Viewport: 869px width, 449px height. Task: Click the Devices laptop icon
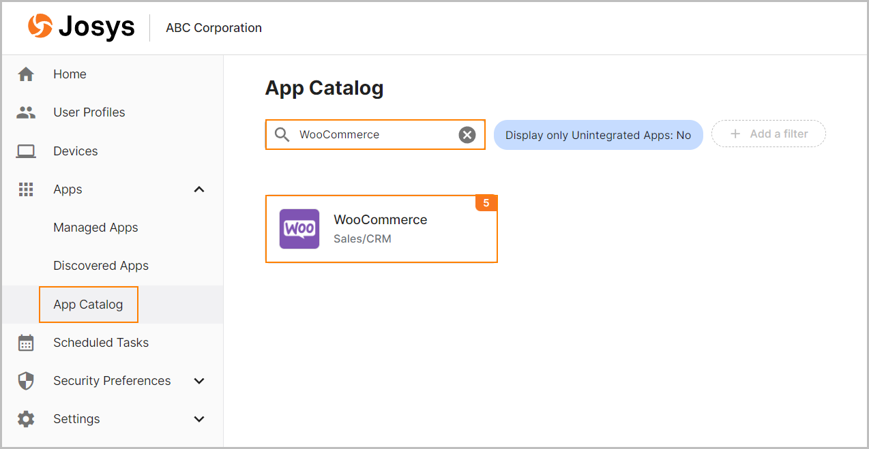point(26,151)
